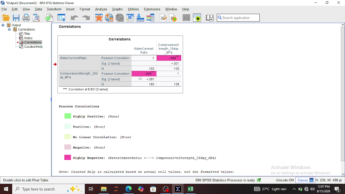Screen dimensions: 345x194
Task: Open the Analyze menu
Action: pyautogui.click(x=101, y=9)
